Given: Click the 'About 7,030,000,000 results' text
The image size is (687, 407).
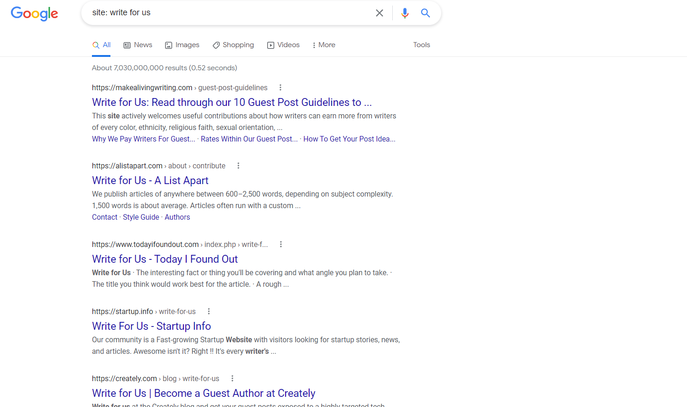Looking at the screenshot, I should click(164, 68).
